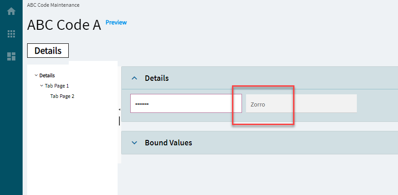Select Tab Page 1 in the tree
Image resolution: width=398 pixels, height=195 pixels.
[57, 86]
